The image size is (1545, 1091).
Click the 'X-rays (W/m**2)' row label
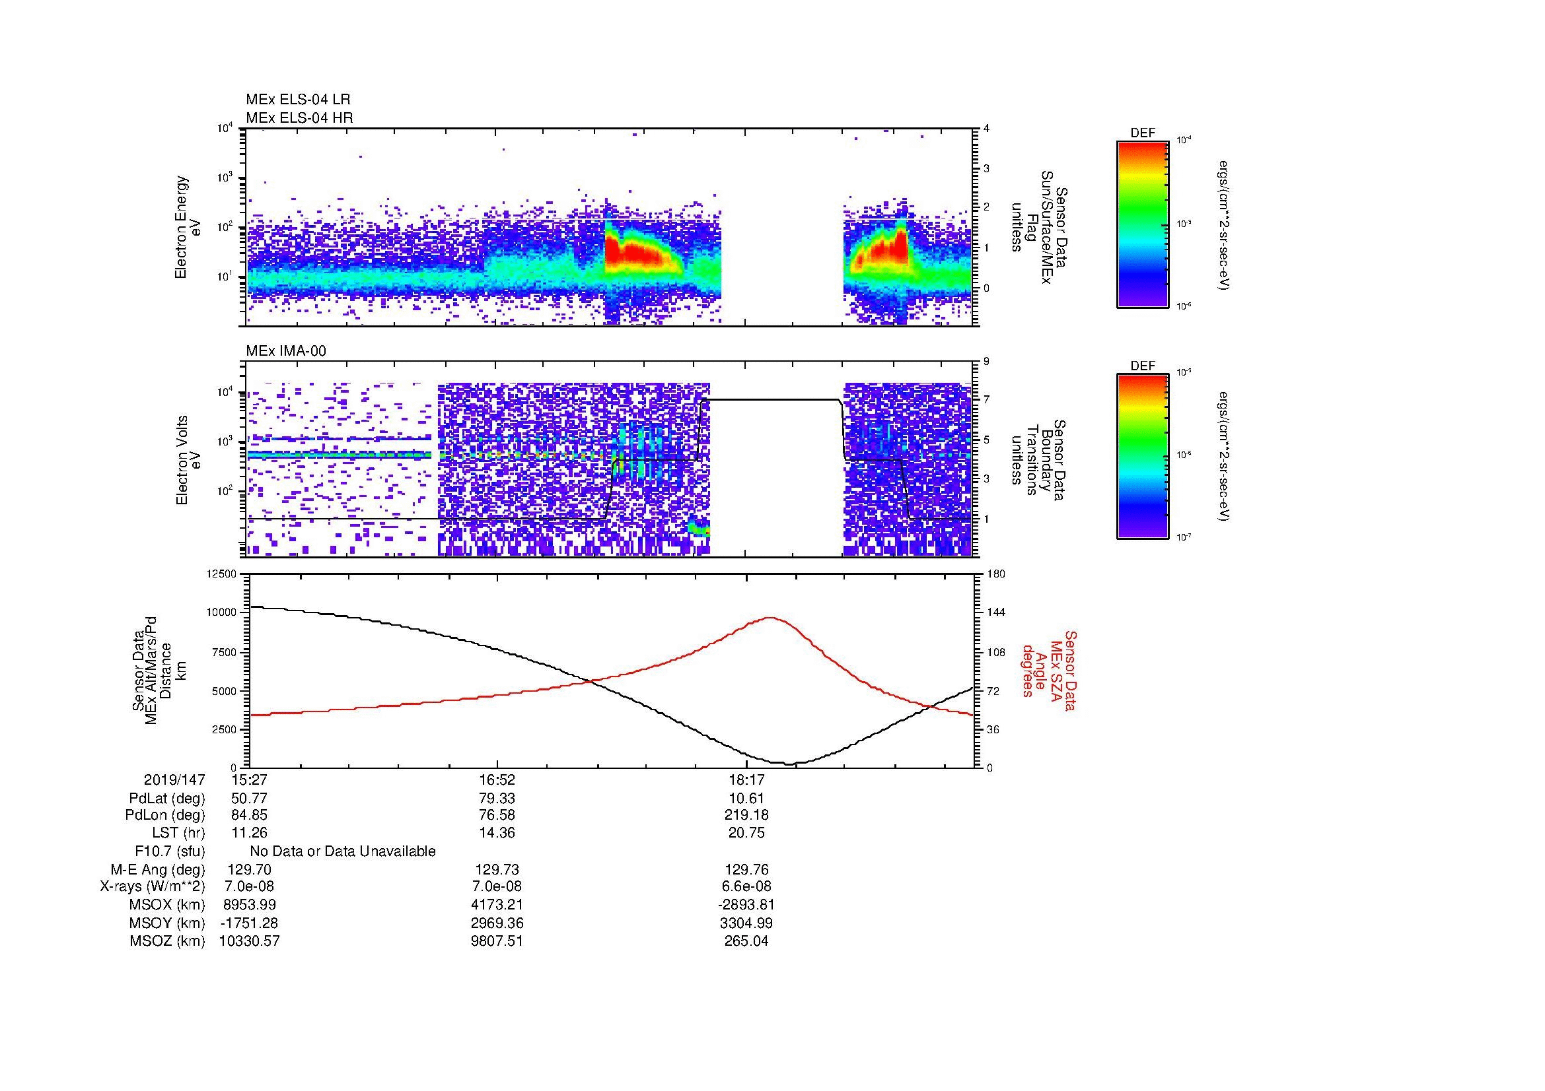click(x=153, y=886)
